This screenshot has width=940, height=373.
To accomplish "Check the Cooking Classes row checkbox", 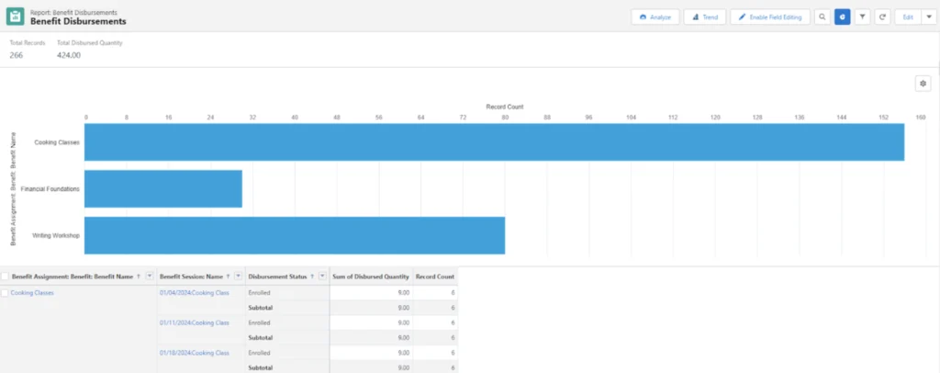I will point(6,292).
